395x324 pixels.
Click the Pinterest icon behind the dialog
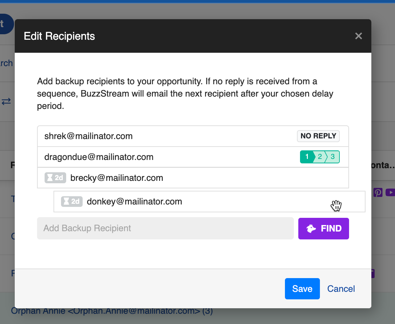point(378,192)
